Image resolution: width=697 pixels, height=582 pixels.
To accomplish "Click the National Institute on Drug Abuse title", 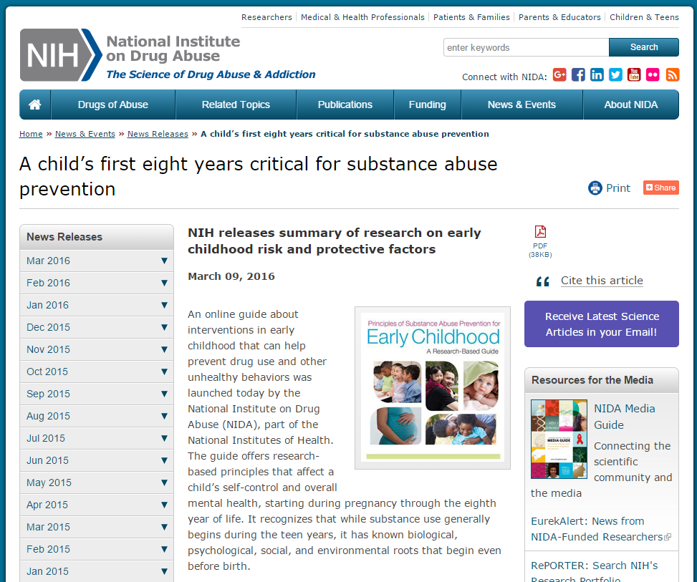I will (173, 49).
